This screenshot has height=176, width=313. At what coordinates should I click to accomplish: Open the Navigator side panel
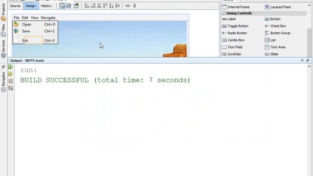(x=3, y=82)
